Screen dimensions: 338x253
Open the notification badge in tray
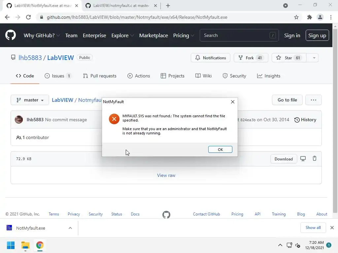pyautogui.click(x=329, y=245)
